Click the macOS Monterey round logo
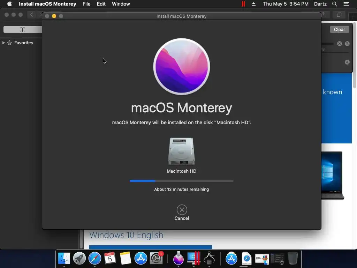This screenshot has height=268, width=357. (x=181, y=66)
